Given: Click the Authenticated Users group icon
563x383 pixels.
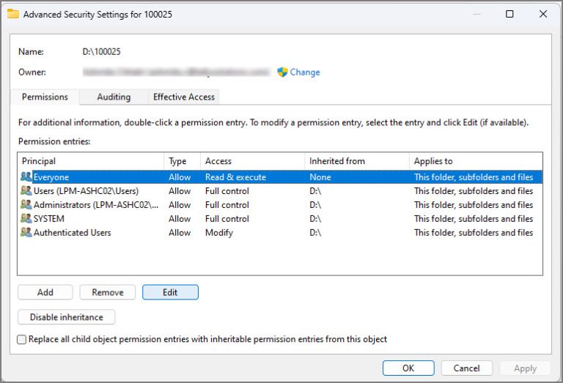Looking at the screenshot, I should [26, 233].
